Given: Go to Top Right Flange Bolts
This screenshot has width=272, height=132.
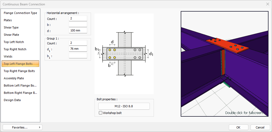Looking at the screenshot, I should click(19, 71).
